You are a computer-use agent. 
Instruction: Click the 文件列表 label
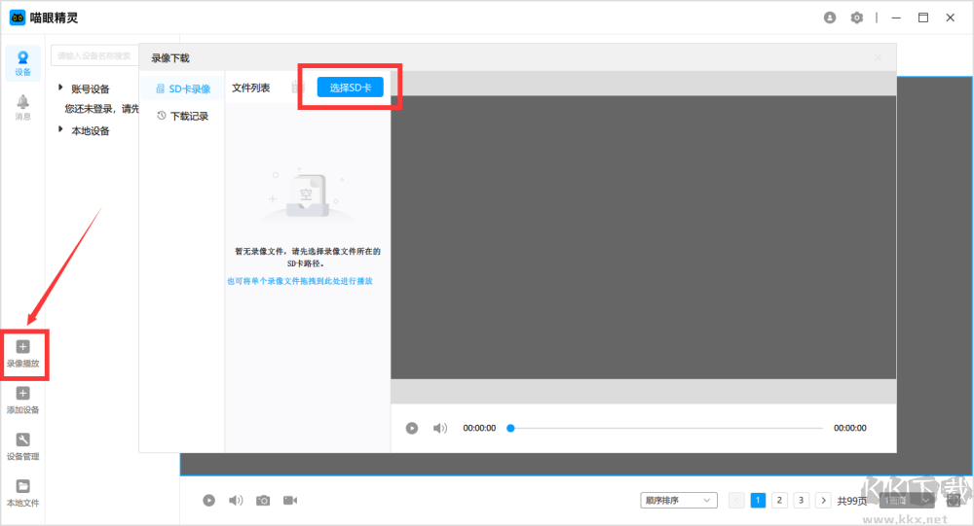pyautogui.click(x=251, y=88)
